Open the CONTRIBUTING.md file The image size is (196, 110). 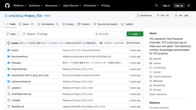coord(21,94)
